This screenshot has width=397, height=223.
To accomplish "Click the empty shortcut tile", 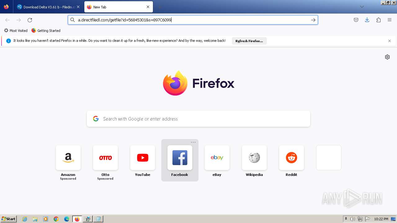I will 329,158.
